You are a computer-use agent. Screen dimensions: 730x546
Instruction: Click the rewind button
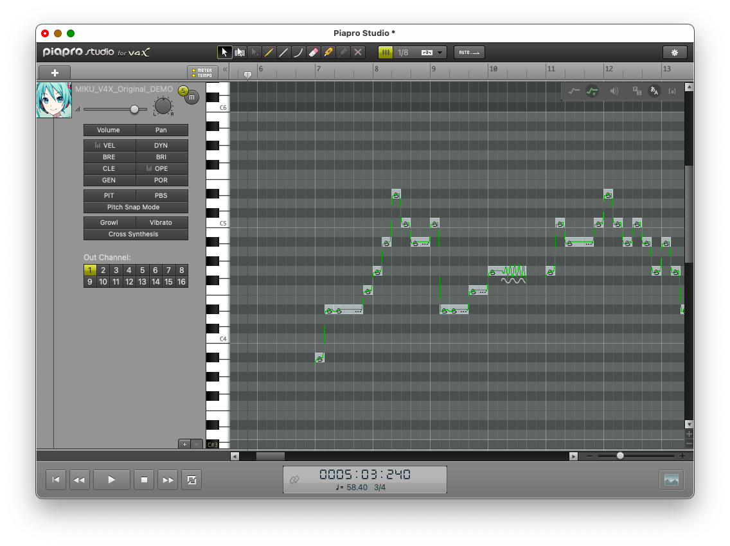(79, 480)
